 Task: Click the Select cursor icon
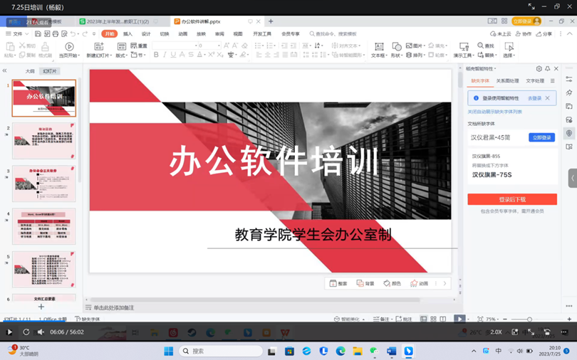click(x=509, y=47)
